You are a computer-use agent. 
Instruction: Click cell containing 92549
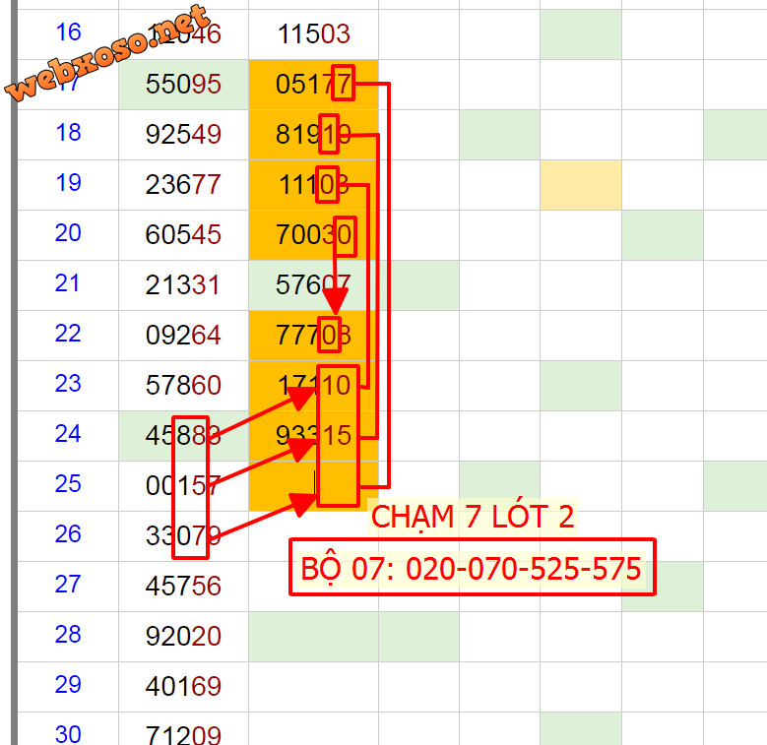(183, 135)
